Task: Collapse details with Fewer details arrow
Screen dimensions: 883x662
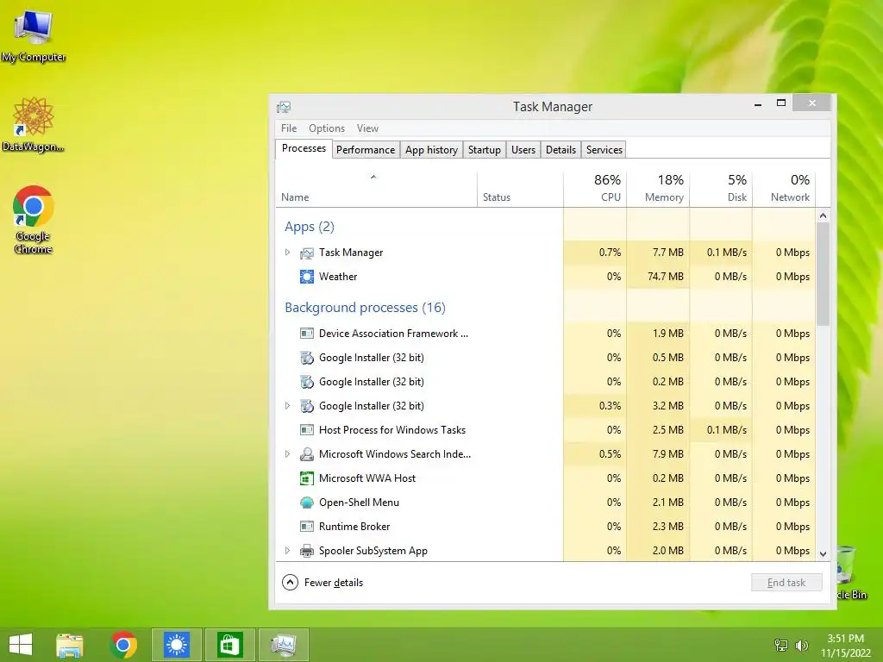Action: pos(290,583)
